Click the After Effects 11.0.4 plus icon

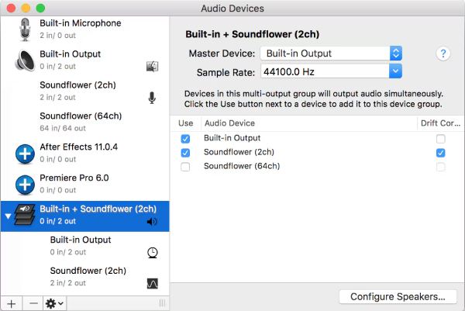[x=25, y=154]
